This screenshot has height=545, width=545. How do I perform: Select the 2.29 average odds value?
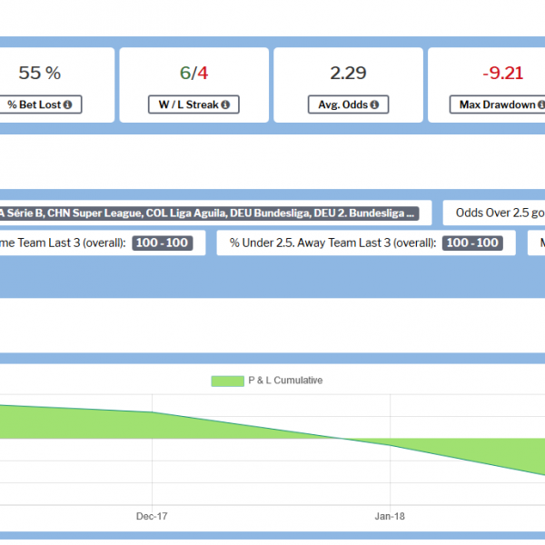(348, 74)
